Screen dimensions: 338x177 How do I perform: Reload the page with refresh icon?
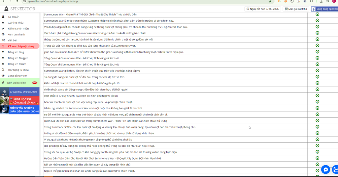(17, 1)
